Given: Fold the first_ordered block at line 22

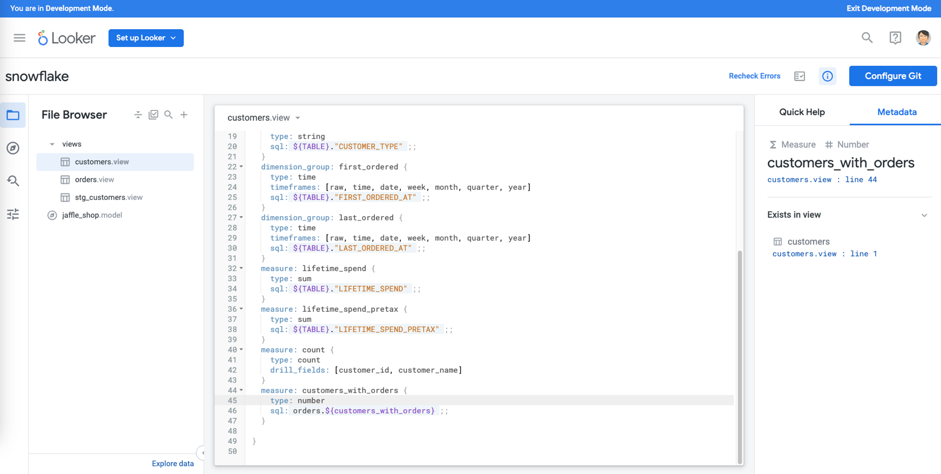Looking at the screenshot, I should (241, 166).
